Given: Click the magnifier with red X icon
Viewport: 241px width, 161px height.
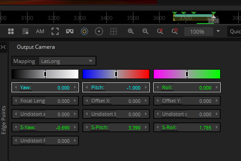Looking at the screenshot, I should (x=160, y=31).
